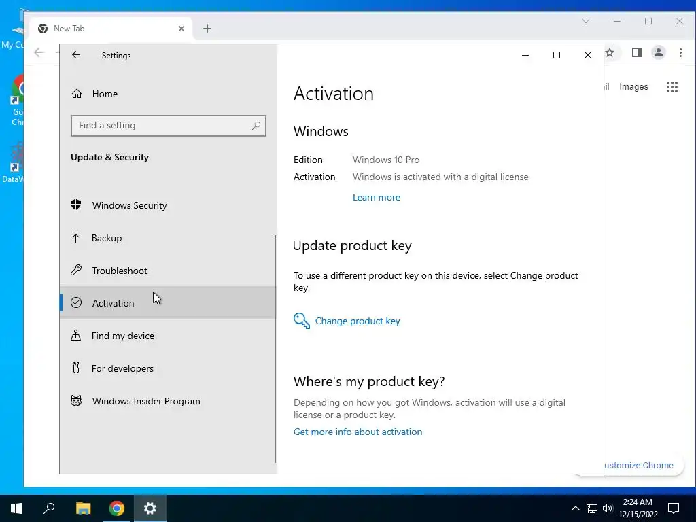Click the 'Windows is activated with a digital license' text
This screenshot has width=696, height=522.
tap(440, 177)
